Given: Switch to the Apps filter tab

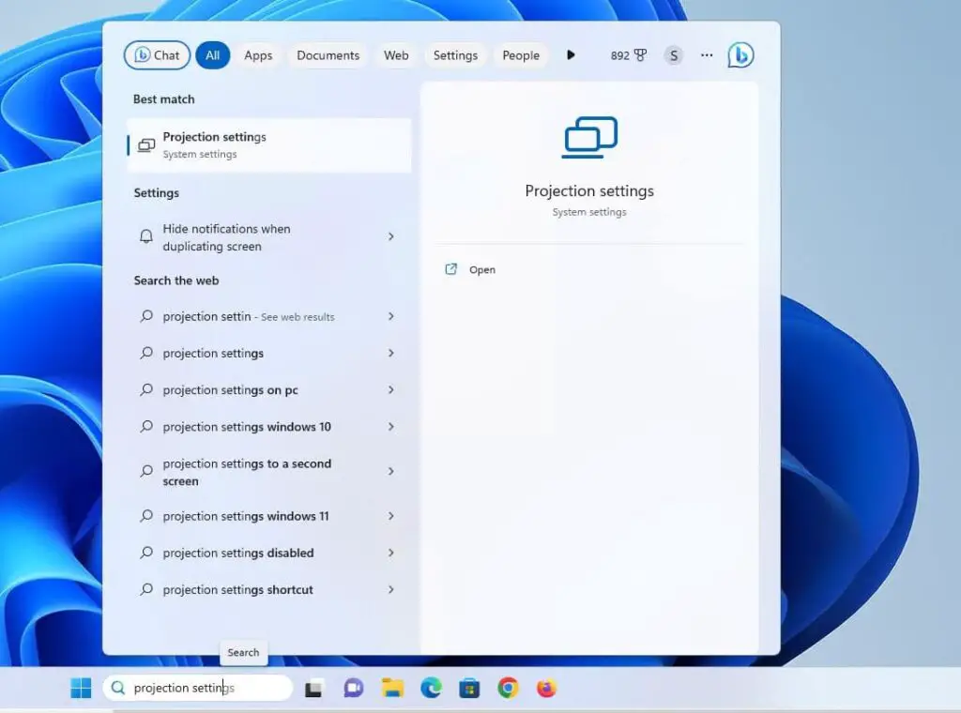Looking at the screenshot, I should click(258, 55).
